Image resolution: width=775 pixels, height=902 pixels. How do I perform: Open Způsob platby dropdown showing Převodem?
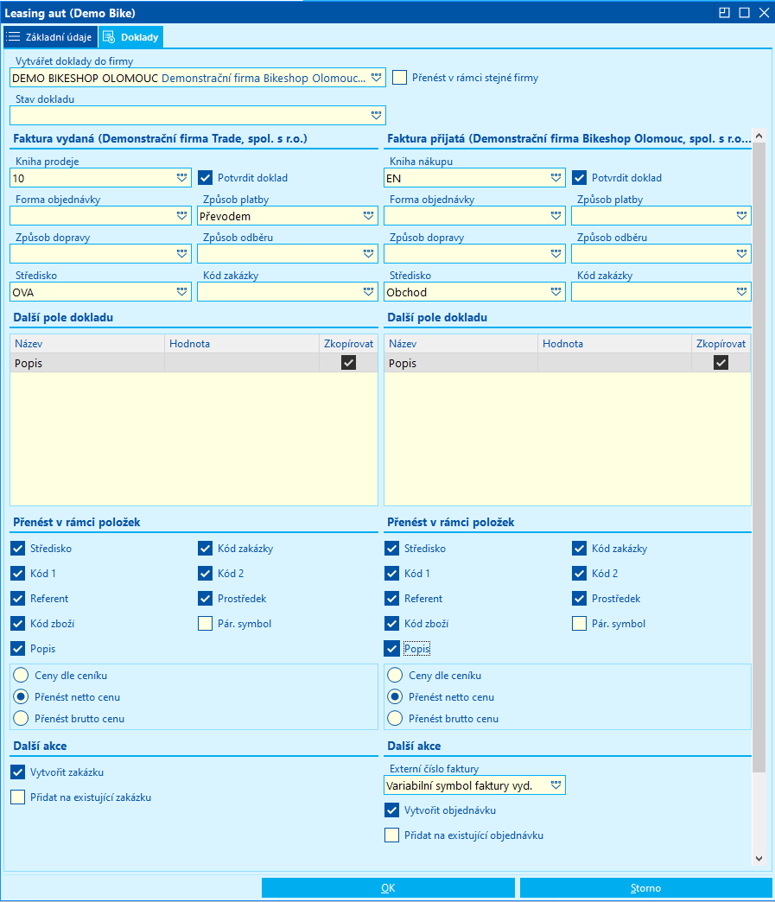tap(369, 216)
